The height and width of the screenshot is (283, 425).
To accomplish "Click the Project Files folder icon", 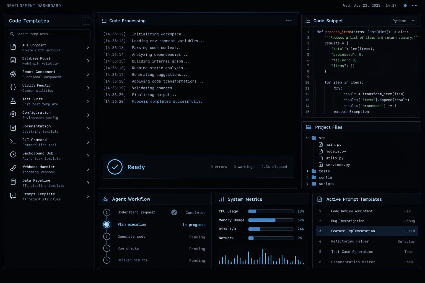I will (309, 127).
